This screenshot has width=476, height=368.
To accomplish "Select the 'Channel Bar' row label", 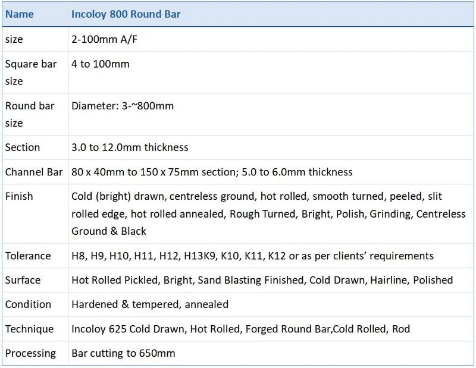I will (34, 172).
